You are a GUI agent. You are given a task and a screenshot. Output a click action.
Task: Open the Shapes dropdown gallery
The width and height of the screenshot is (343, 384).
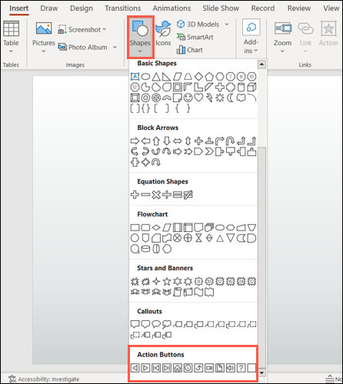pos(140,37)
